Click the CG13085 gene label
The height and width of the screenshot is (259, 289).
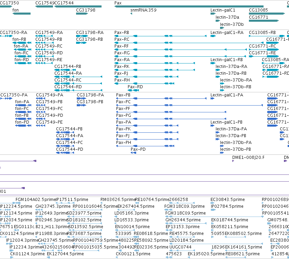258,10
